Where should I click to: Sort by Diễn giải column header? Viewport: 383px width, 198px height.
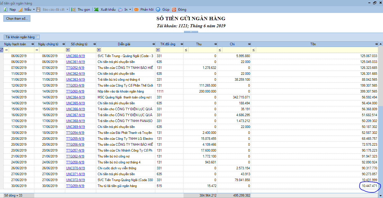[x=124, y=44]
